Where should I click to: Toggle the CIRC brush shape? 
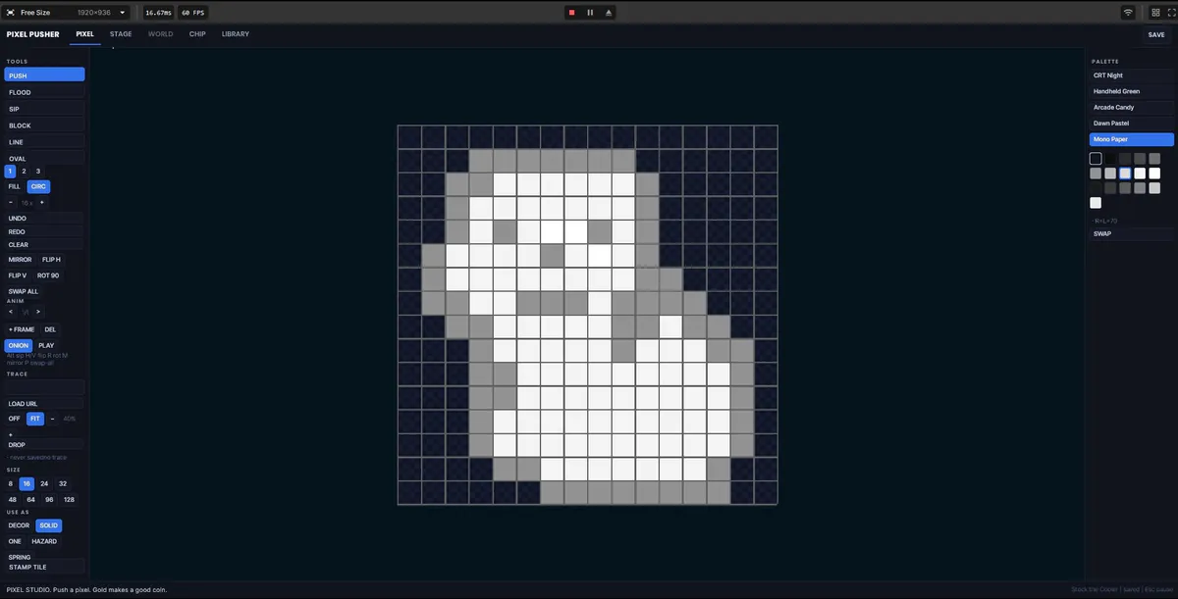pyautogui.click(x=38, y=186)
